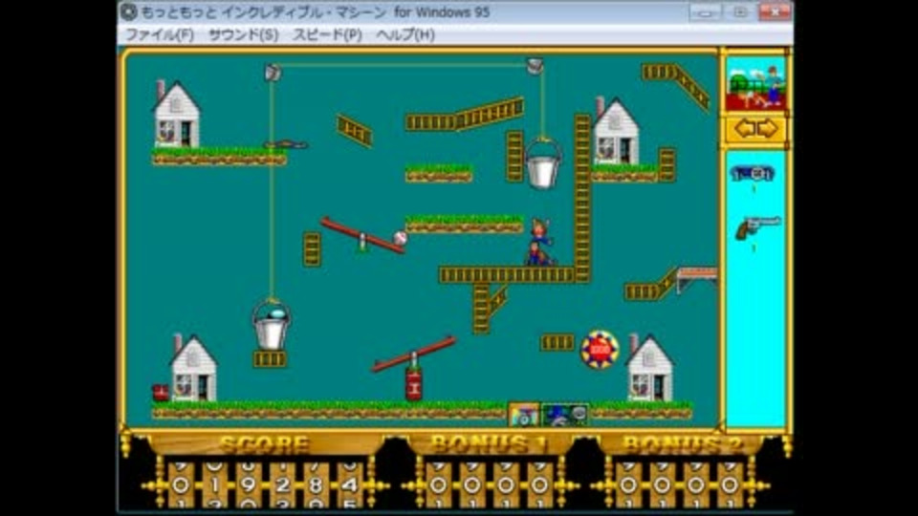The height and width of the screenshot is (516, 918).
Task: Click the SCORE counter reels
Action: (x=265, y=484)
